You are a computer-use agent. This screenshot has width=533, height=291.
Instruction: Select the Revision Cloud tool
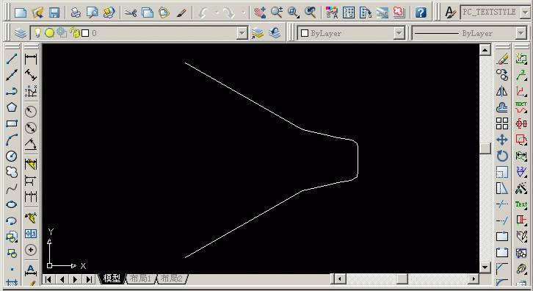(x=12, y=172)
